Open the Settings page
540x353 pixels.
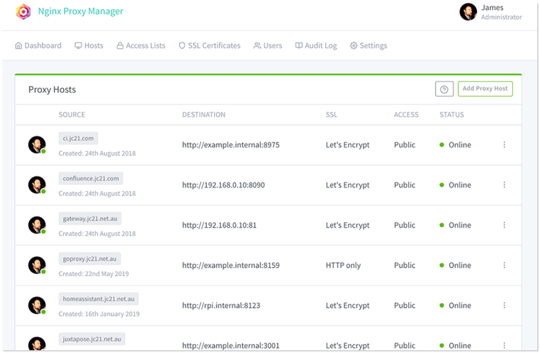coord(368,46)
